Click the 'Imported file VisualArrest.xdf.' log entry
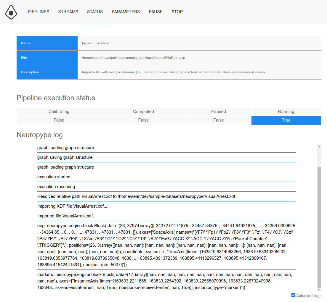Viewport: 327px width, 302px height. tap(65, 216)
